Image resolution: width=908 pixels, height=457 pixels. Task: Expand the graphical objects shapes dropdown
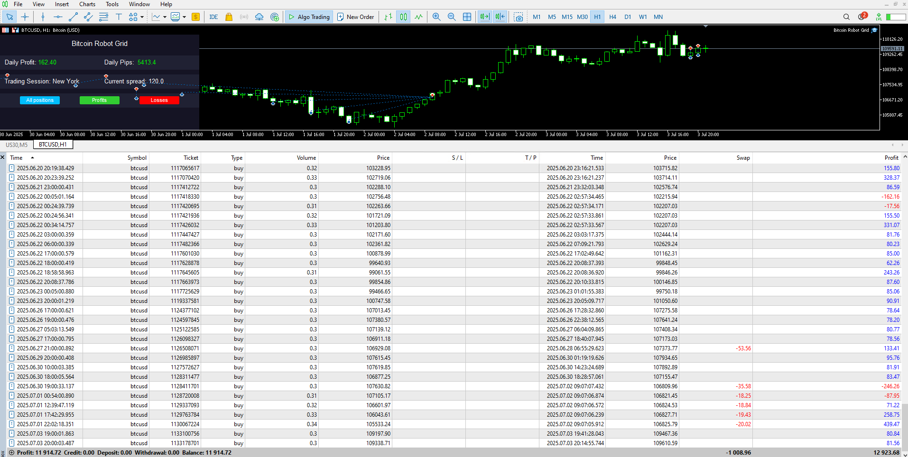142,17
